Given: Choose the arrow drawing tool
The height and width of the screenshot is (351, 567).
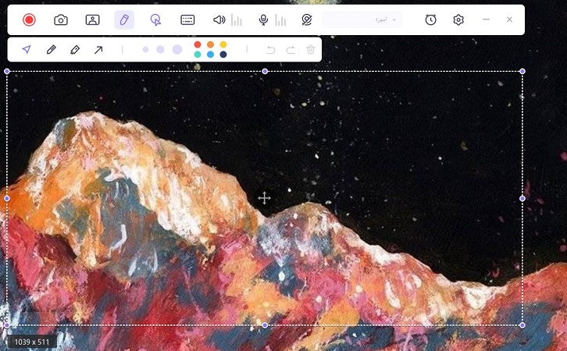Looking at the screenshot, I should point(98,49).
